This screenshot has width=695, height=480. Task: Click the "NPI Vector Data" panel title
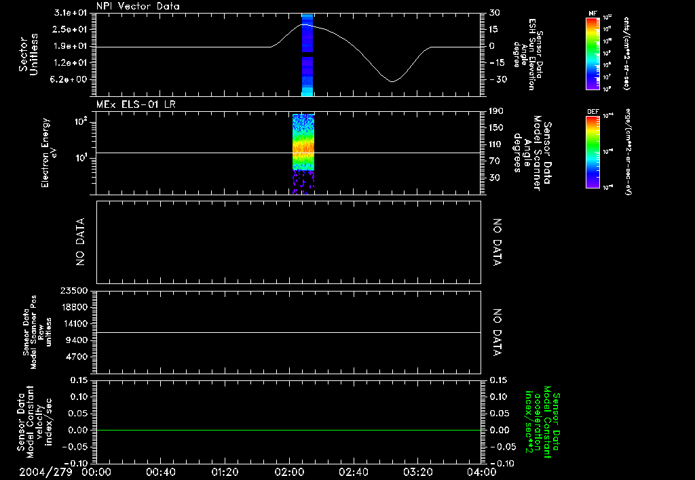(138, 6)
